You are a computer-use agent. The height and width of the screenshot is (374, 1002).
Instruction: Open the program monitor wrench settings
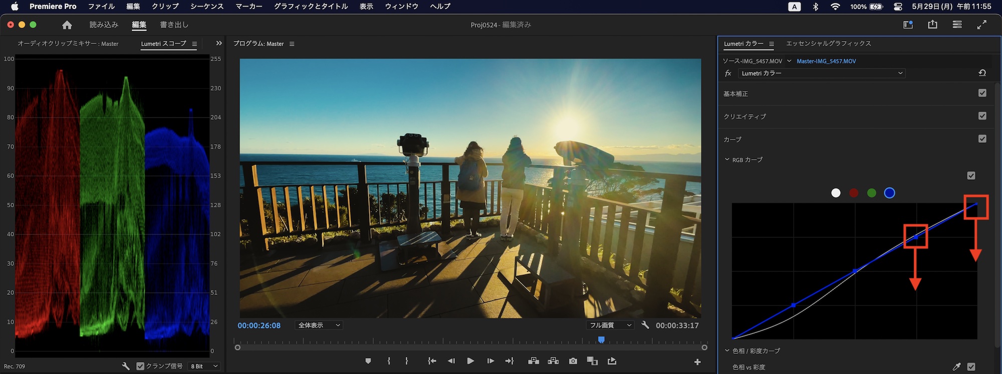645,325
